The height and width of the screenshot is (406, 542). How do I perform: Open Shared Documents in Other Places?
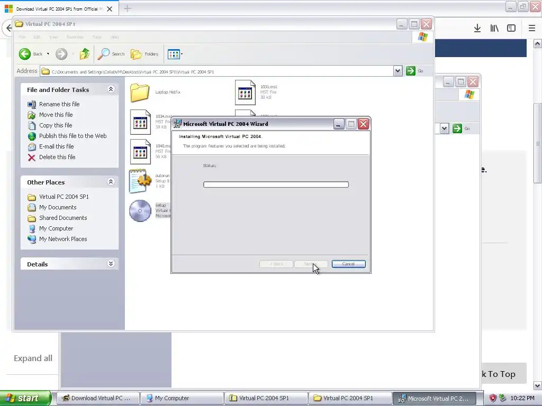coord(63,218)
